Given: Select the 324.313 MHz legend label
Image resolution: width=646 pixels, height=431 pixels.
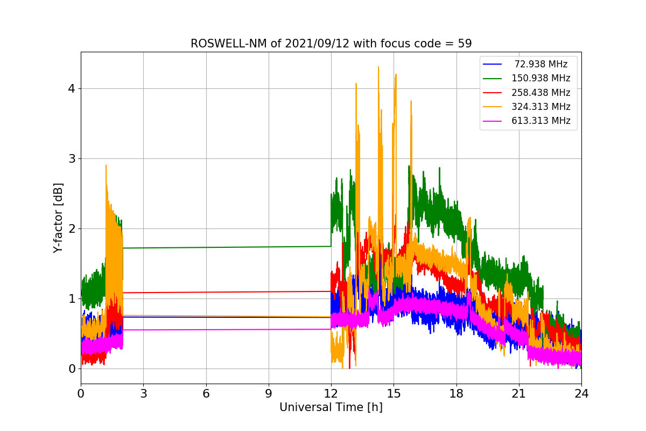Looking at the screenshot, I should point(541,107).
